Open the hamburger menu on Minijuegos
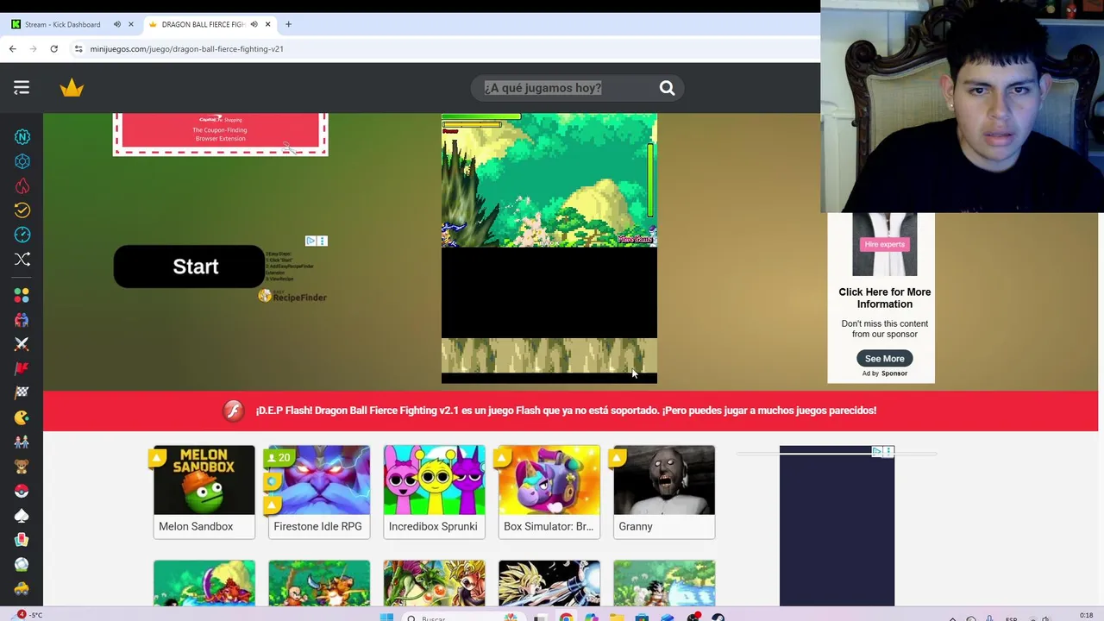The width and height of the screenshot is (1104, 621). (x=22, y=87)
